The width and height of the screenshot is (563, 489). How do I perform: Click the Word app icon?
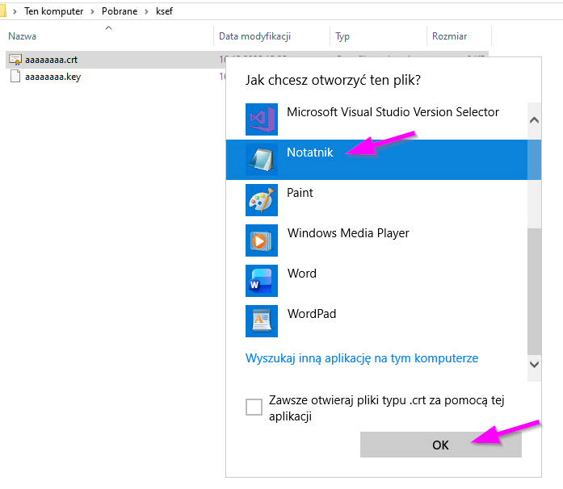pos(261,281)
